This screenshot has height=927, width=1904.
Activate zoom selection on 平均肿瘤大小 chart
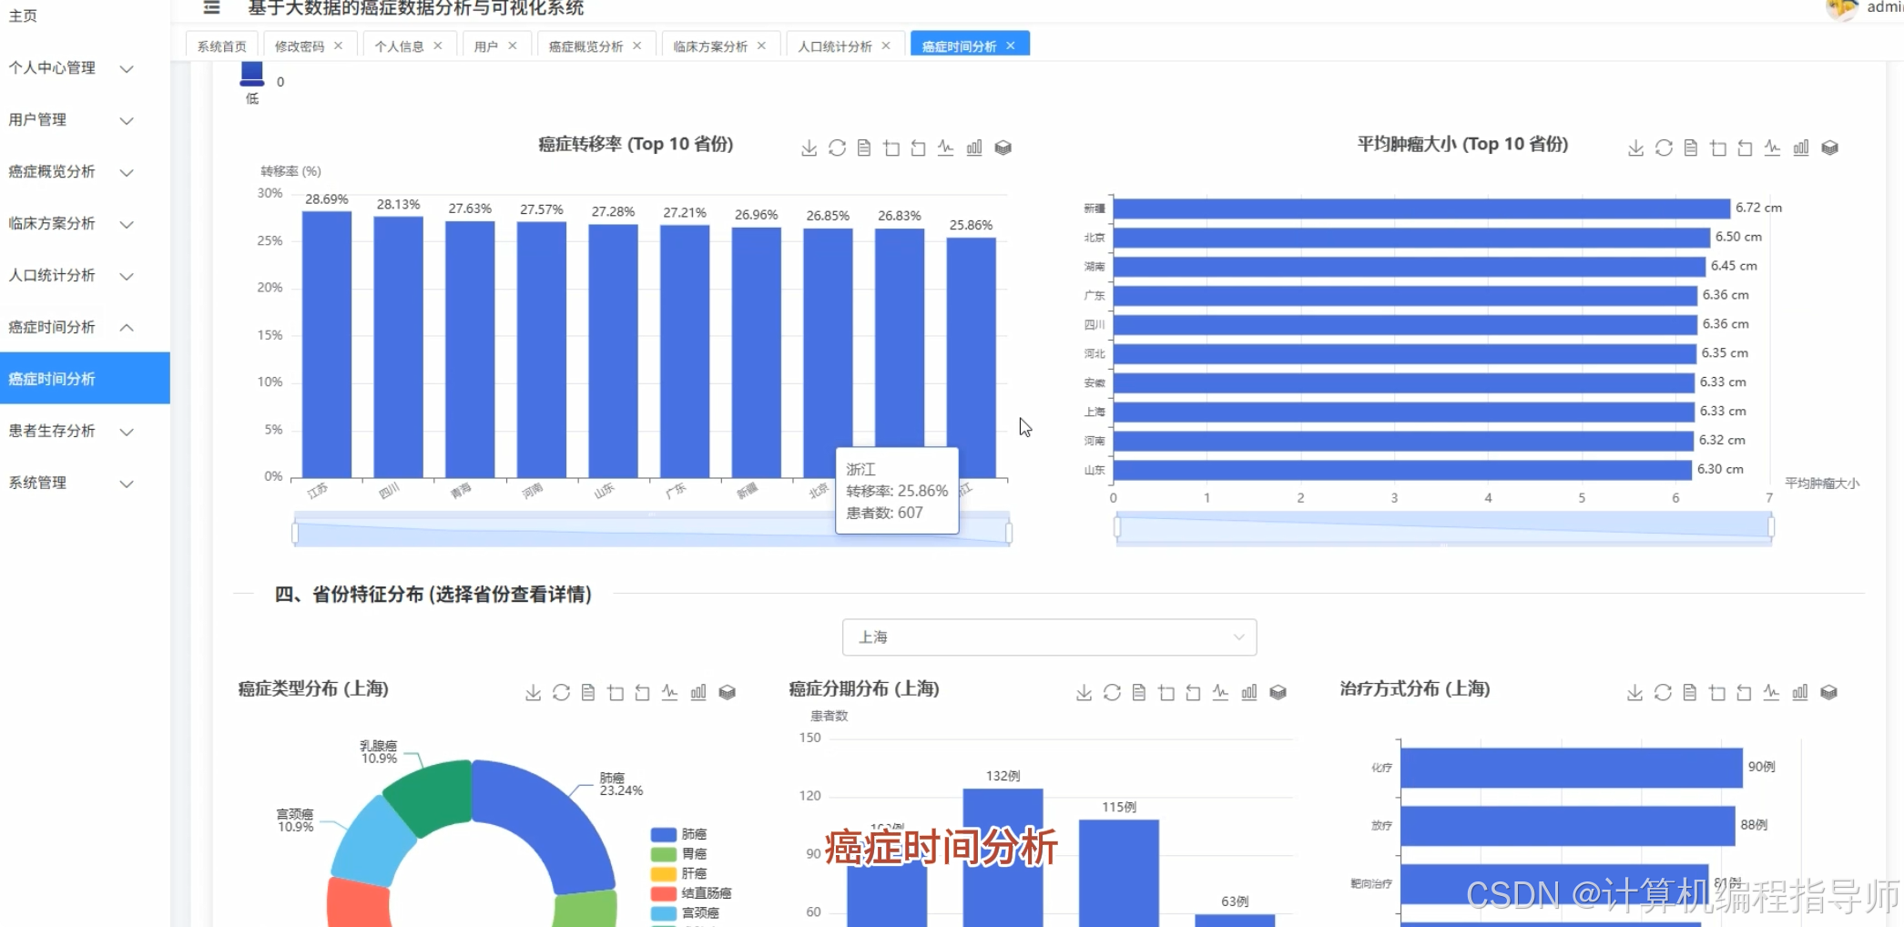pos(1719,147)
